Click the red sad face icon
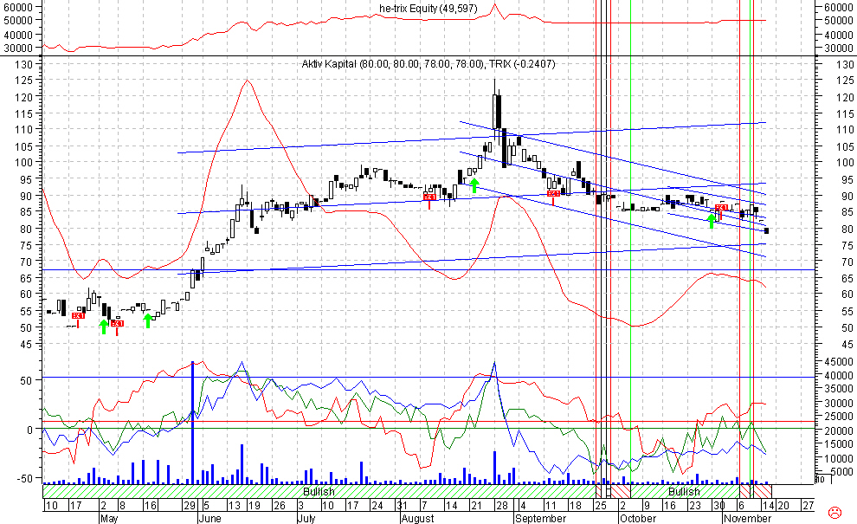The image size is (857, 524). (834, 512)
